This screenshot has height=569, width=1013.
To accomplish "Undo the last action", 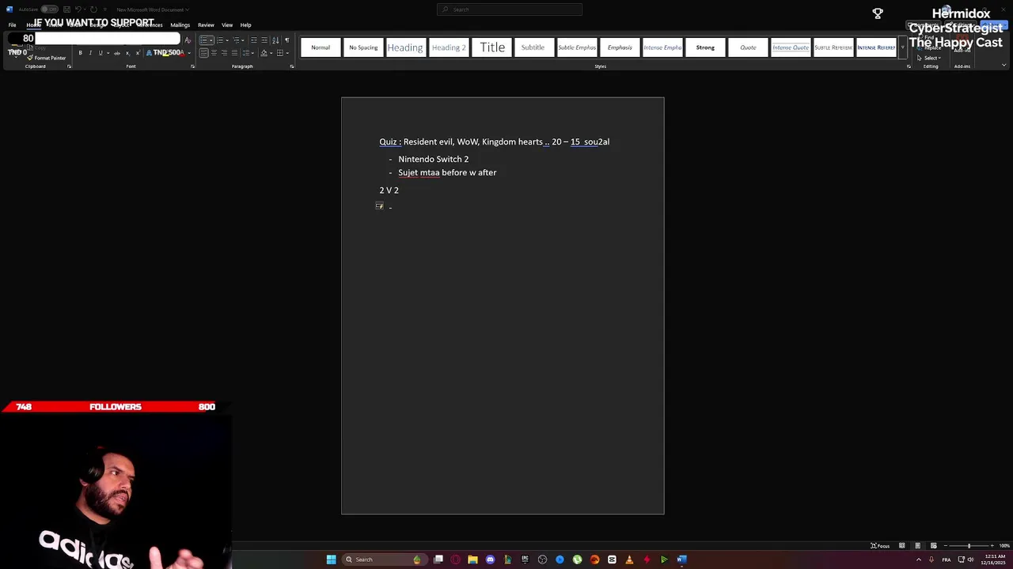I will tap(78, 9).
